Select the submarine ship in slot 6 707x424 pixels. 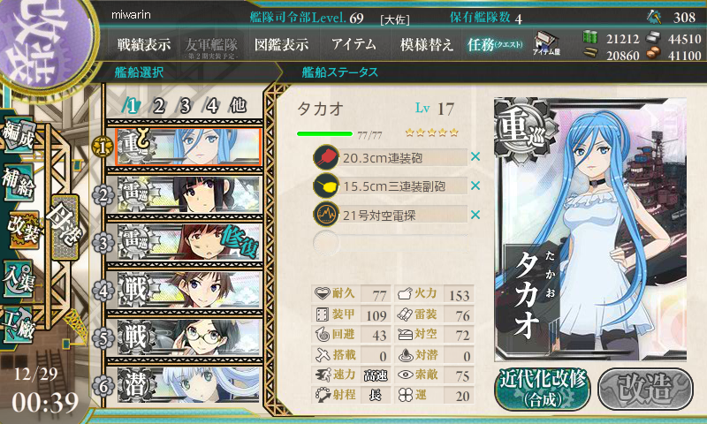coord(188,385)
